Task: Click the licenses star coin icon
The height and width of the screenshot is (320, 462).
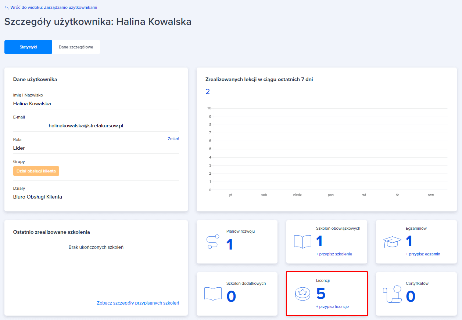Action: 302,294
